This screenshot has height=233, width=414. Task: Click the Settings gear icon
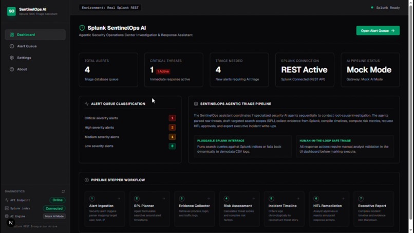coord(12,58)
